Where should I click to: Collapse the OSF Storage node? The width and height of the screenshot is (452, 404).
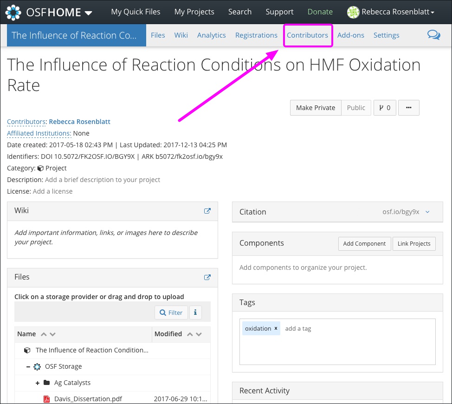[28, 367]
